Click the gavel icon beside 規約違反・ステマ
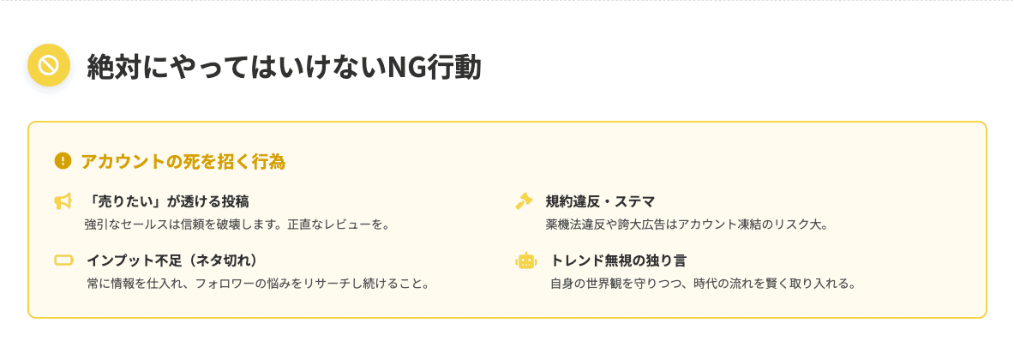The width and height of the screenshot is (1014, 359). tap(524, 201)
